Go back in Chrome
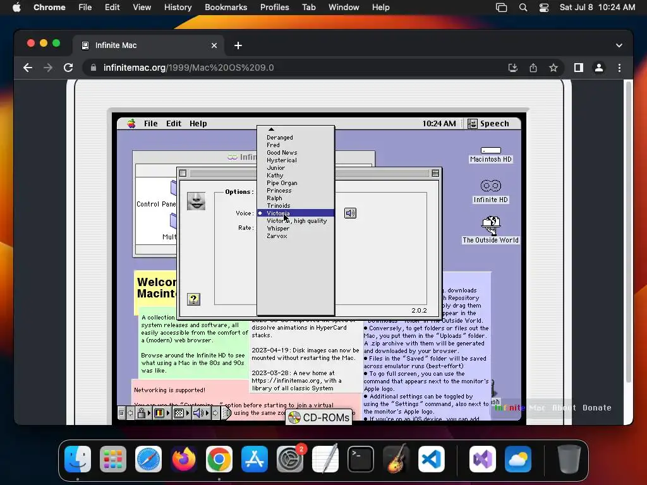The image size is (647, 485). [x=28, y=68]
